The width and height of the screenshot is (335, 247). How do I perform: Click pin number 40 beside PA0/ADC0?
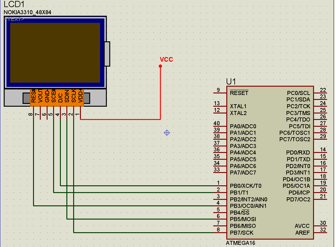pos(217,123)
